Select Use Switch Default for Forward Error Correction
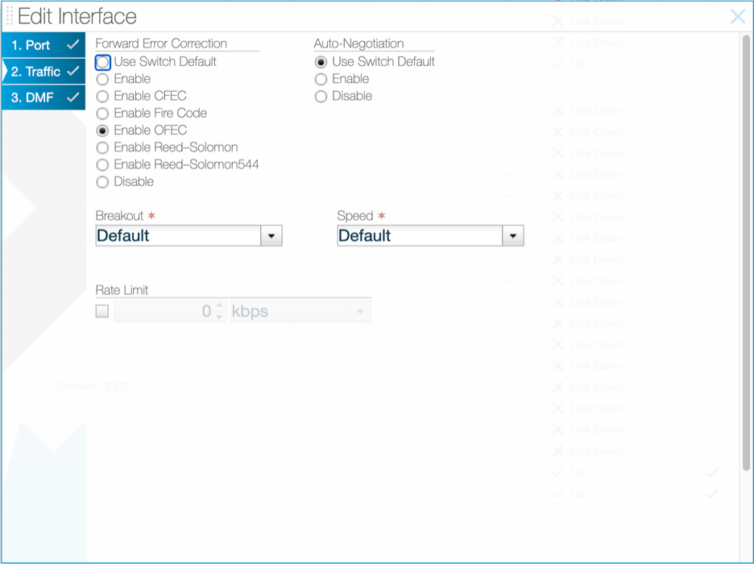The height and width of the screenshot is (564, 754). pyautogui.click(x=102, y=61)
